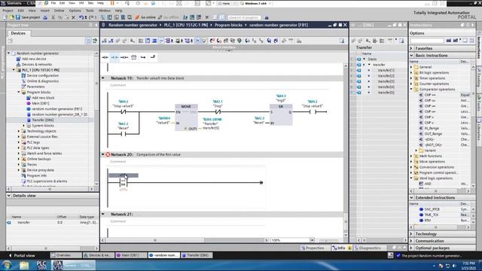The width and height of the screenshot is (482, 271).
Task: Click the TIA Portal taskbar button
Action: (73, 265)
